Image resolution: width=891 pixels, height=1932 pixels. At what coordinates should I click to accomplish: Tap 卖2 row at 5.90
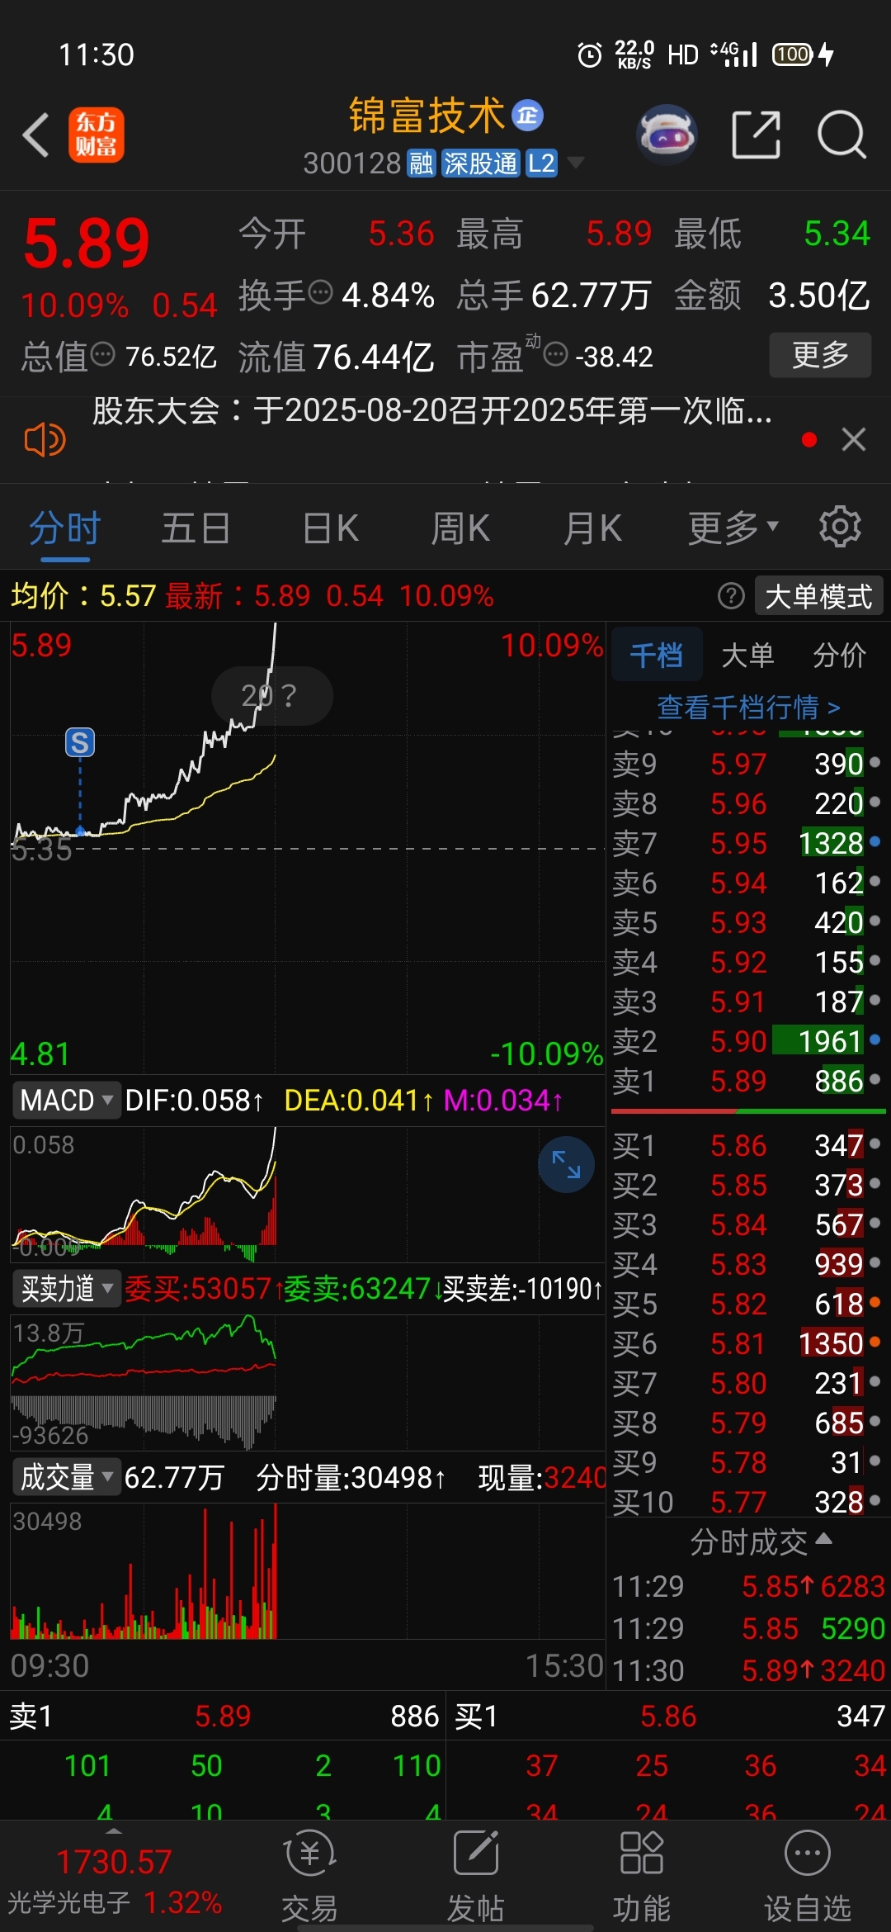coord(748,1041)
